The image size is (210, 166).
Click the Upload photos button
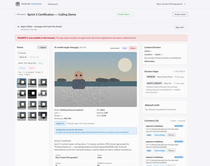(x=42, y=48)
